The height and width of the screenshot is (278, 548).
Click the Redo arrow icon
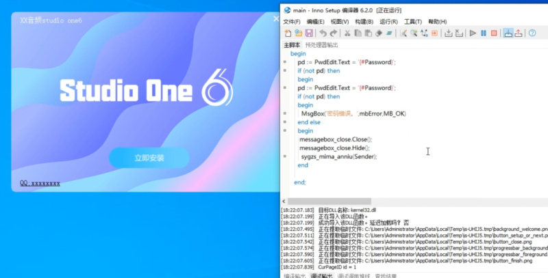pyautogui.click(x=334, y=33)
